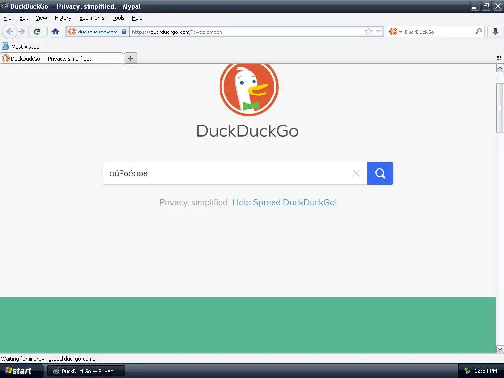Click the magnifier in browser search box
The image size is (504, 378).
tap(478, 31)
